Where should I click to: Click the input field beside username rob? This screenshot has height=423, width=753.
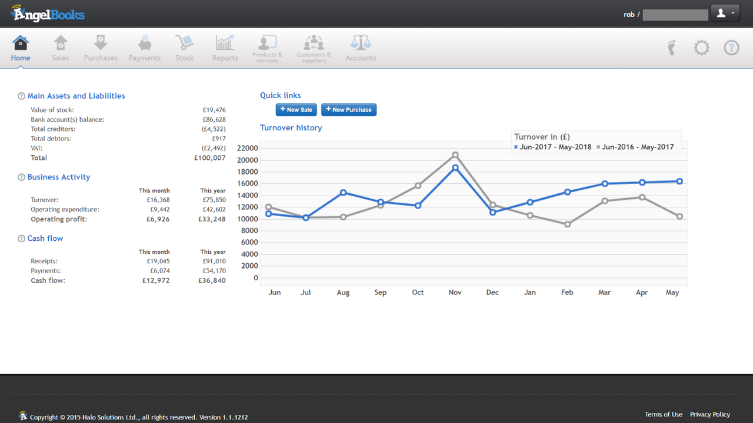point(675,14)
